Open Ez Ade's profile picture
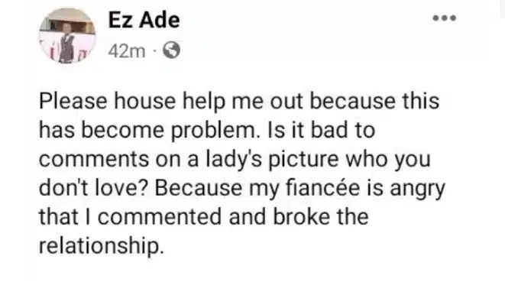The height and width of the screenshot is (282, 505). 67,35
